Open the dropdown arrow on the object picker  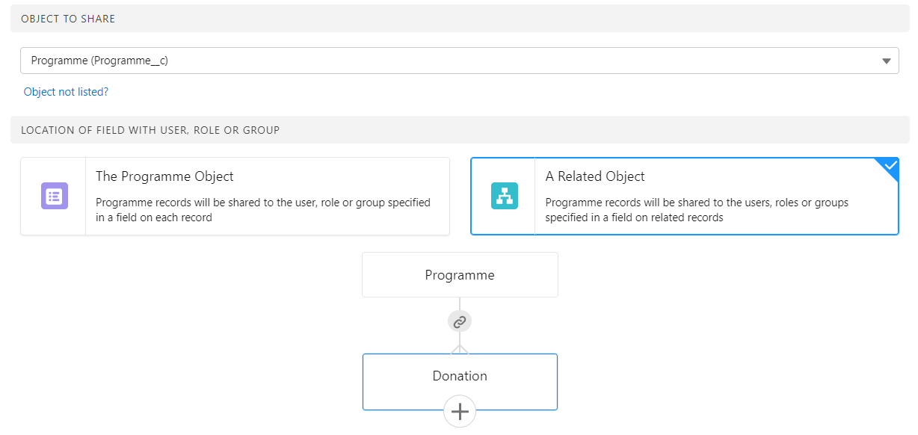[887, 61]
